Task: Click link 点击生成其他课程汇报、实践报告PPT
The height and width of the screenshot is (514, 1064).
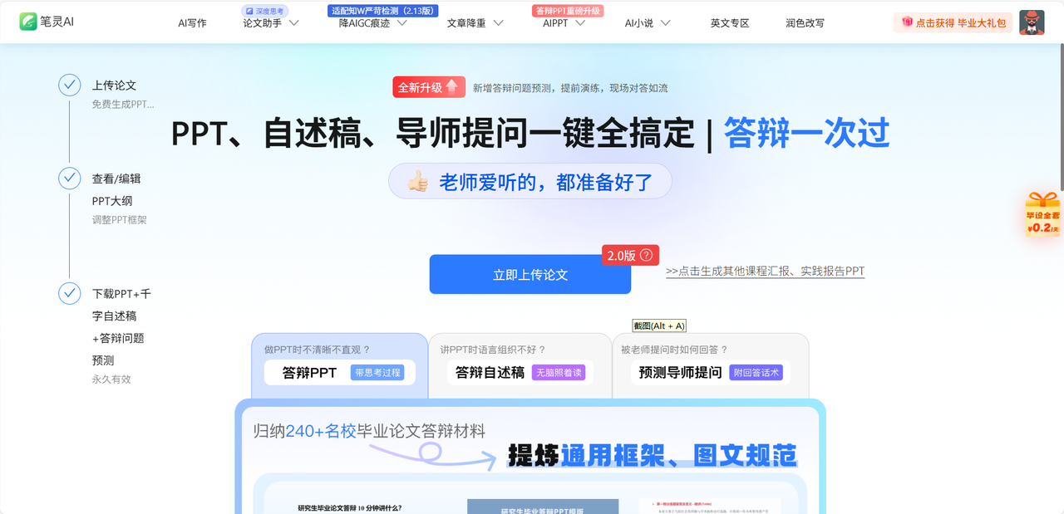Action: click(765, 272)
